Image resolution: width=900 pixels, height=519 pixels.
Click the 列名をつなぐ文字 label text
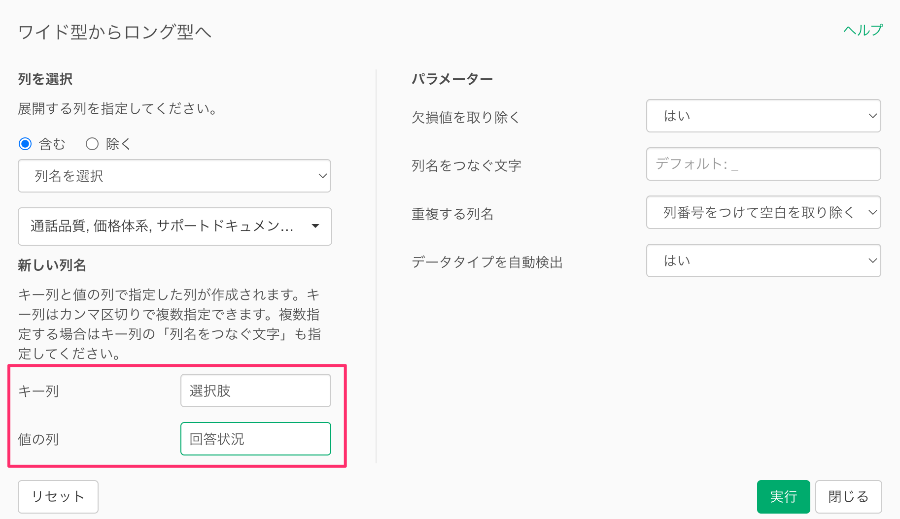click(466, 165)
